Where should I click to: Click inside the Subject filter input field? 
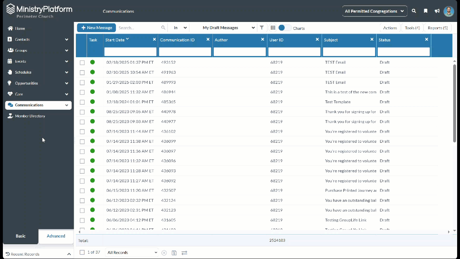pyautogui.click(x=349, y=51)
